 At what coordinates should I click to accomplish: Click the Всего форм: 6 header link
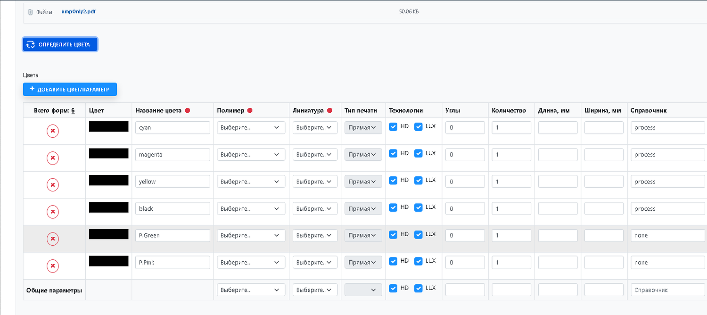(55, 110)
